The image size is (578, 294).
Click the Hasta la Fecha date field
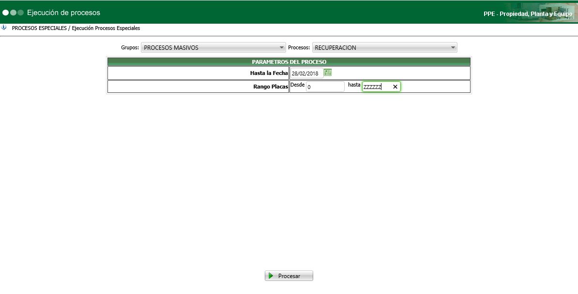tap(307, 73)
